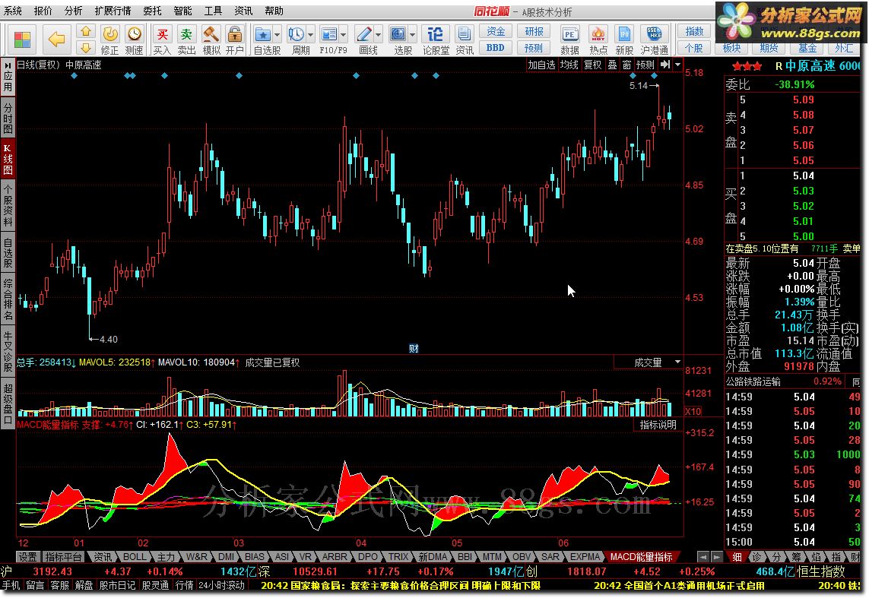
Task: Go back with the yellow left arrow
Action: pyautogui.click(x=56, y=40)
